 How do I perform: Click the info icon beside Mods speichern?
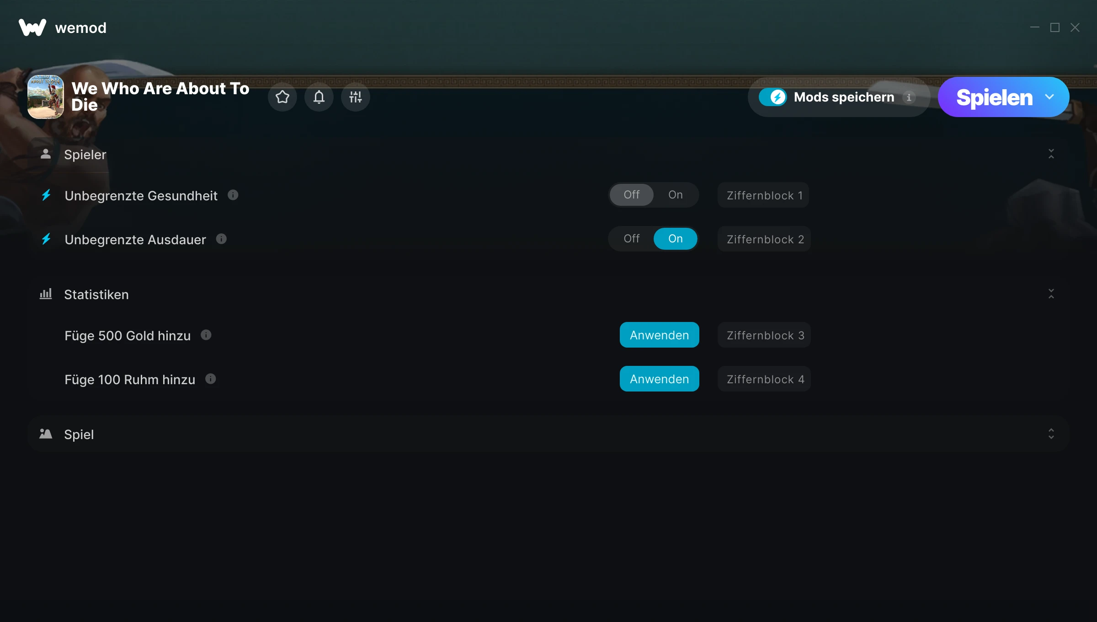pyautogui.click(x=909, y=97)
